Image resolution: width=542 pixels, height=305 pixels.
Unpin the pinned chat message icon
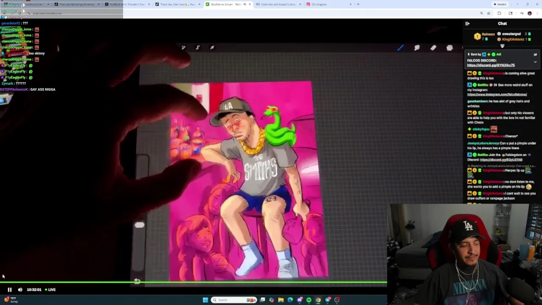coord(535,55)
